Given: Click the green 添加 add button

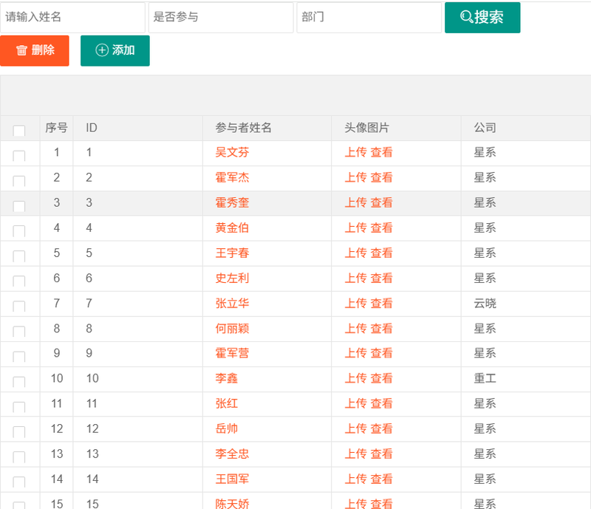Looking at the screenshot, I should 115,50.
